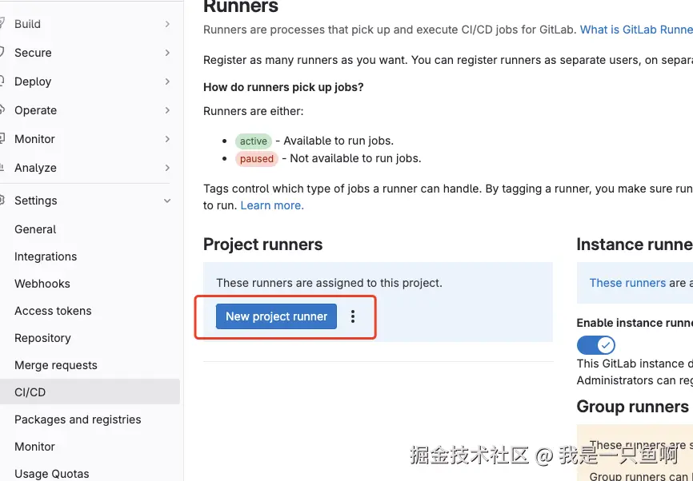
Task: Go to General settings
Action: point(35,229)
